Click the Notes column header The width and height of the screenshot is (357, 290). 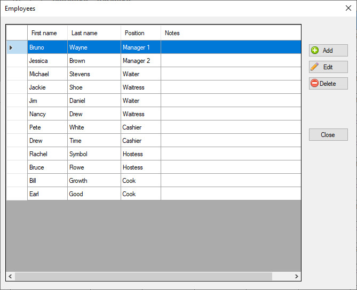click(231, 33)
